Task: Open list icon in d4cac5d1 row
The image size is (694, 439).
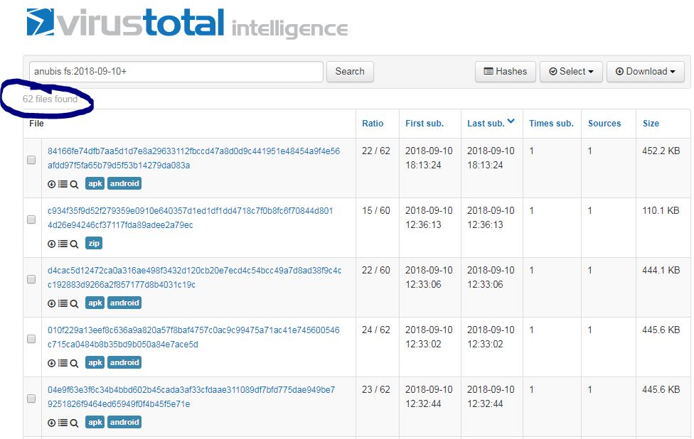Action: (63, 303)
